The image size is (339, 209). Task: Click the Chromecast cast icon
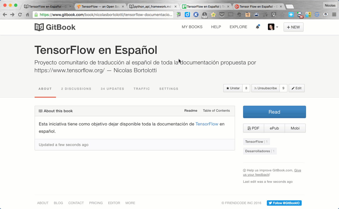point(230,15)
